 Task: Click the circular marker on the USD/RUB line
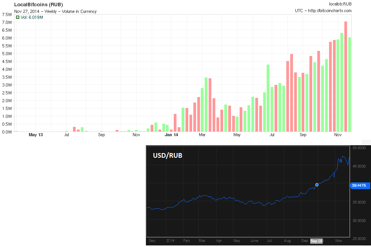(317, 185)
